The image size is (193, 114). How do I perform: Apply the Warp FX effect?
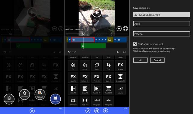tap(109, 77)
